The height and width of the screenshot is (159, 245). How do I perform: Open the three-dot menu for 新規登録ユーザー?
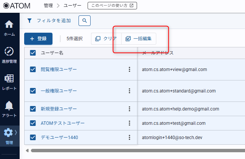click(129, 109)
